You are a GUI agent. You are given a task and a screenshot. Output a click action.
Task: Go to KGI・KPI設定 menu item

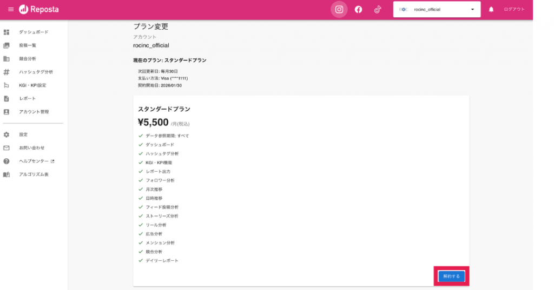click(x=32, y=85)
